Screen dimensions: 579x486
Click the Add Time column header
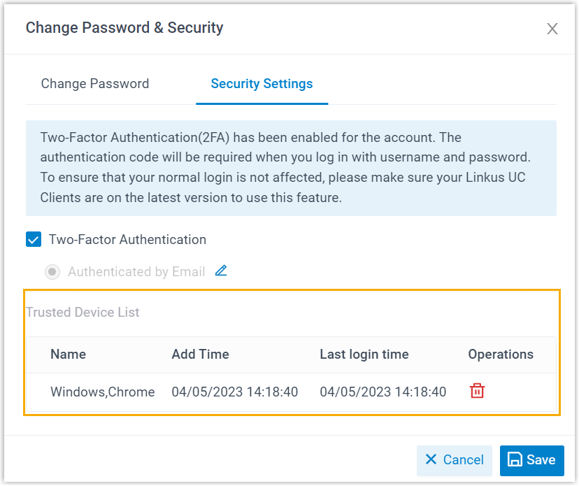tap(200, 355)
